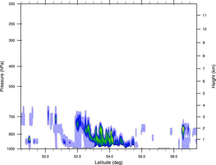Click the 400 pressure tick label

[12, 66]
